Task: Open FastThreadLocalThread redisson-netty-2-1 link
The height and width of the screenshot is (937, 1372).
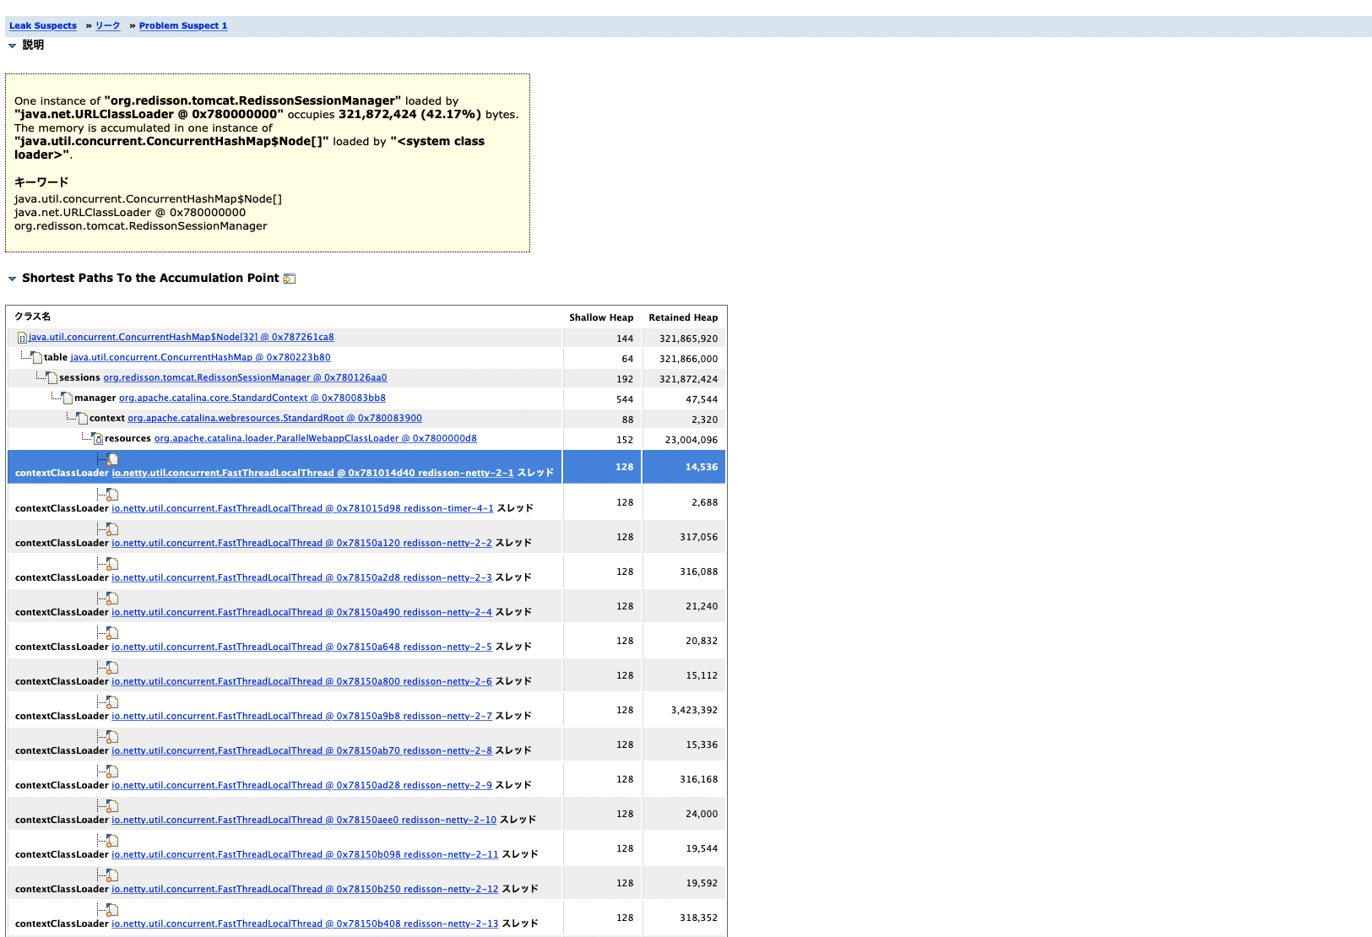Action: point(312,474)
